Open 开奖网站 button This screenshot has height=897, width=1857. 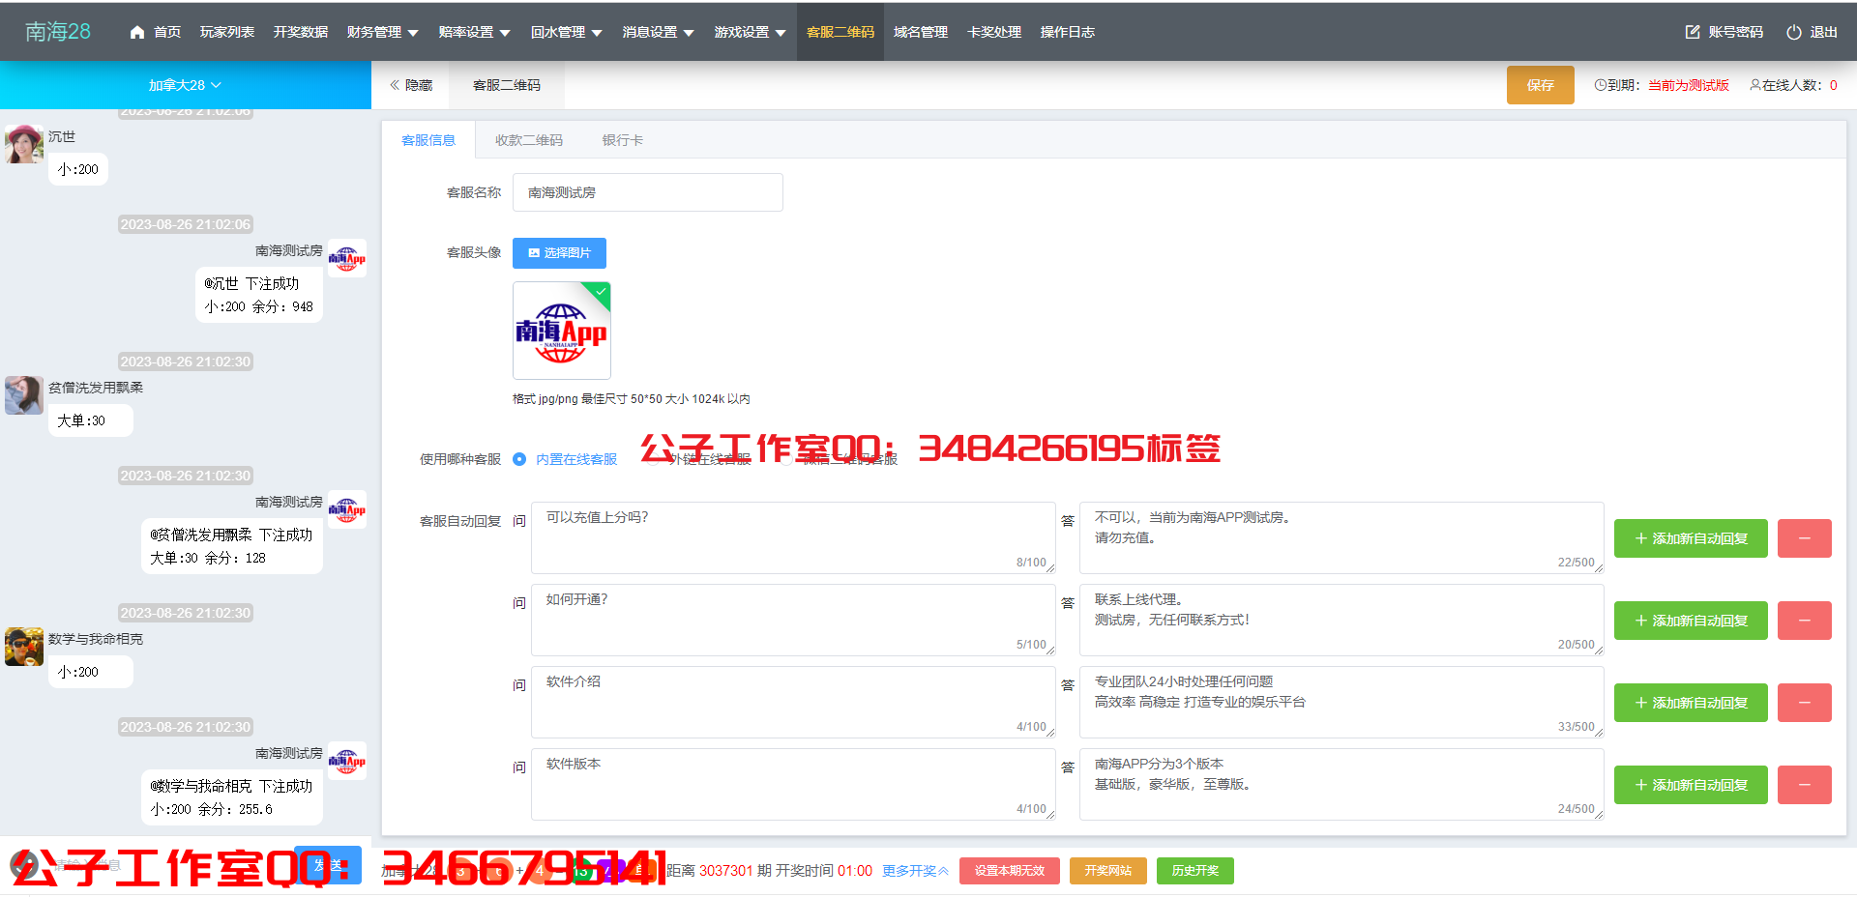pyautogui.click(x=1108, y=871)
